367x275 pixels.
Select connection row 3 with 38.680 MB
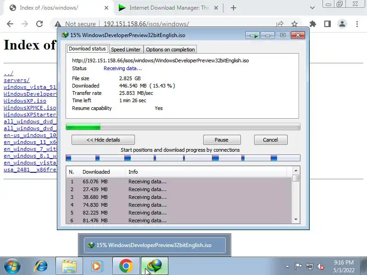pyautogui.click(x=179, y=197)
